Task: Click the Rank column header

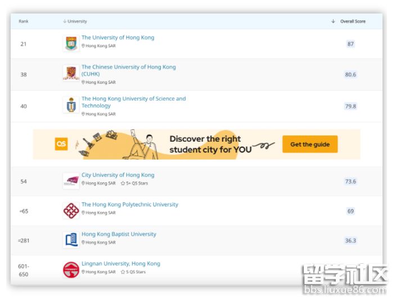Action: pyautogui.click(x=24, y=21)
